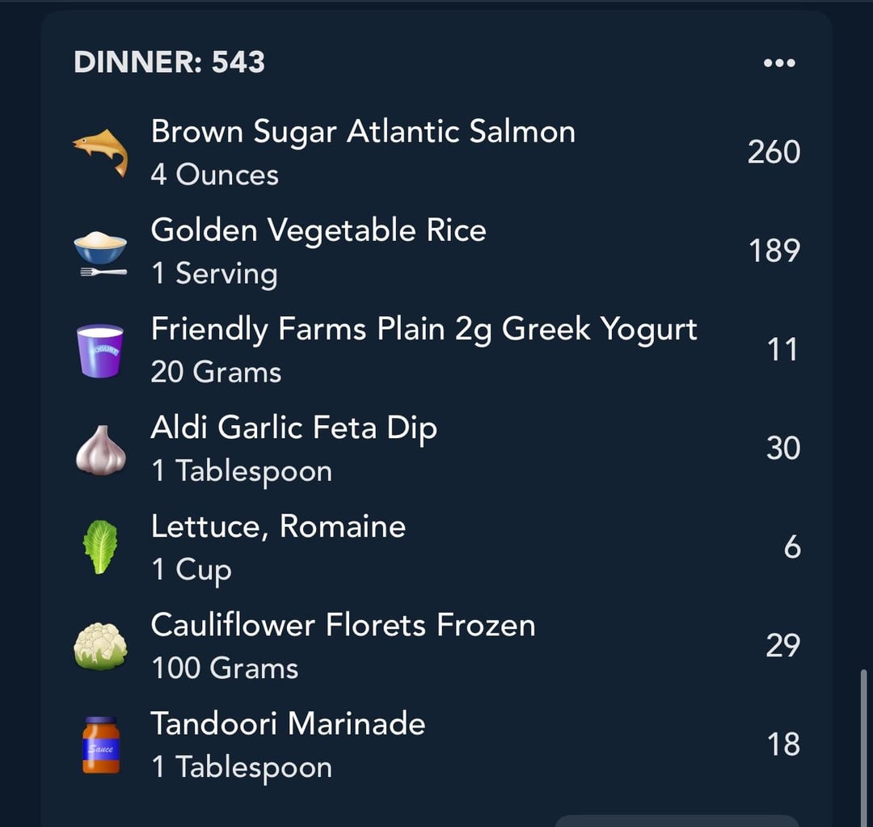This screenshot has width=873, height=827.
Task: Click the 189 calorie value for rice
Action: [x=774, y=251]
